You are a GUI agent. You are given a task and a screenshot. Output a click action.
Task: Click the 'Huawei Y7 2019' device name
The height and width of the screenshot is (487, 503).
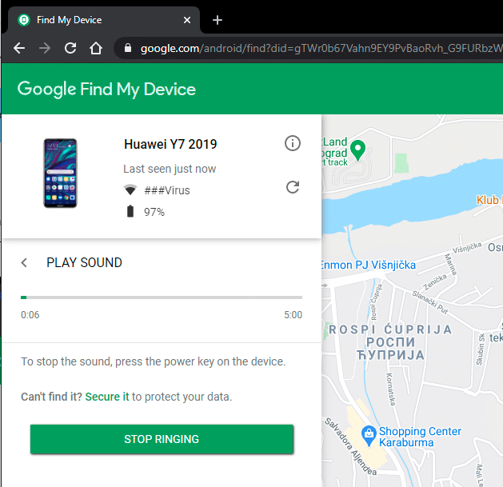click(170, 144)
